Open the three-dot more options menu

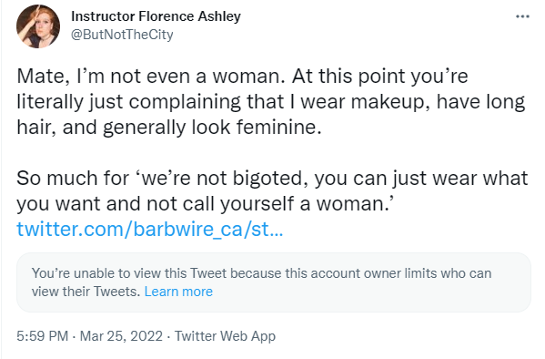pyautogui.click(x=522, y=16)
